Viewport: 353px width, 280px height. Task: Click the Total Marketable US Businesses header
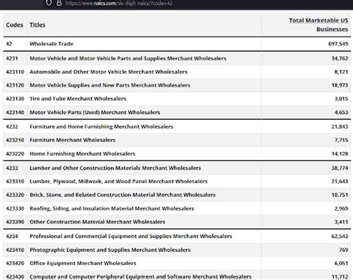[319, 25]
